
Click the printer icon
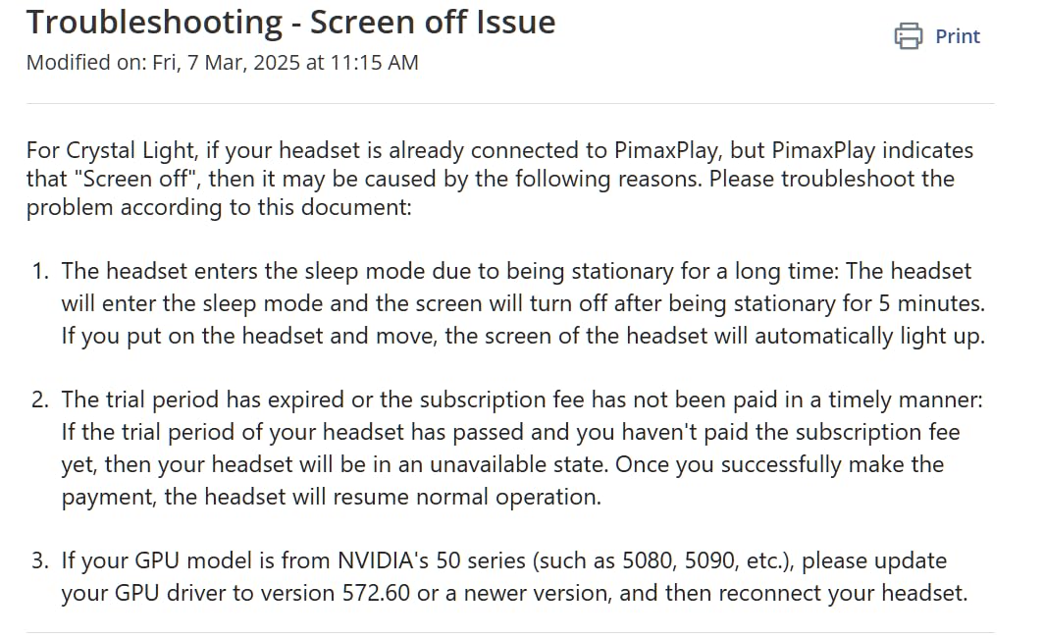(909, 36)
